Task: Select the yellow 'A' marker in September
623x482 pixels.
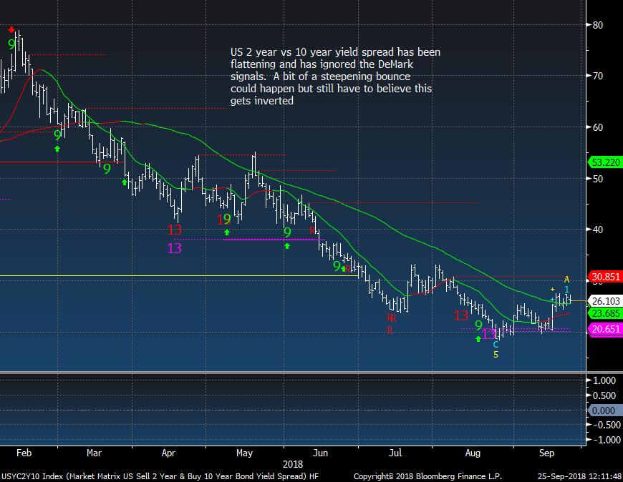Action: (x=566, y=279)
